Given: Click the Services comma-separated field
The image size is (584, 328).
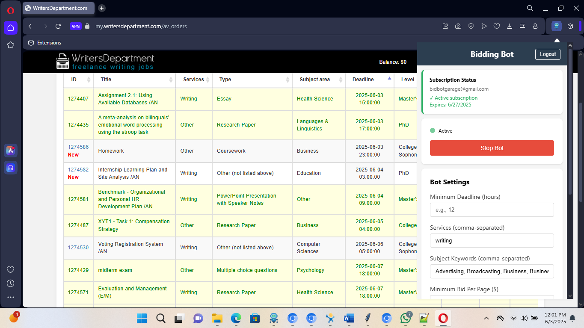Looking at the screenshot, I should (492, 240).
